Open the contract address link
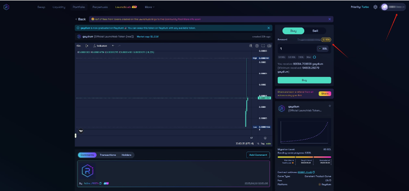This screenshot has height=191, width=409. click(x=305, y=172)
